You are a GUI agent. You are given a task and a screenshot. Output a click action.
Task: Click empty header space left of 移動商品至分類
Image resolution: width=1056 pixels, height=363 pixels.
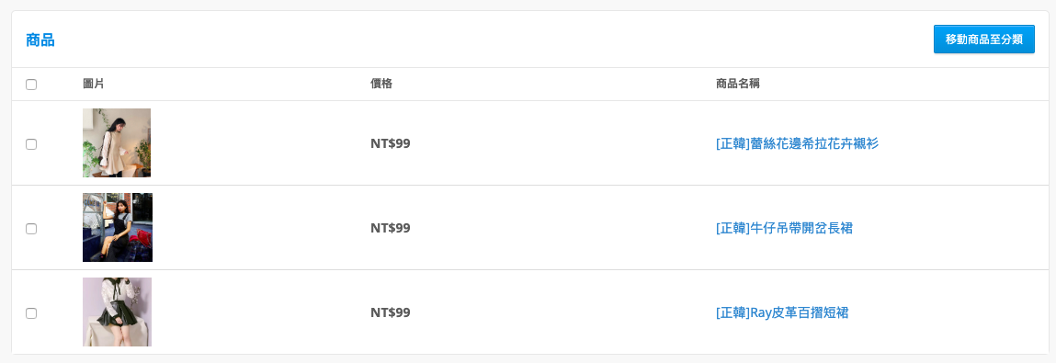494,40
